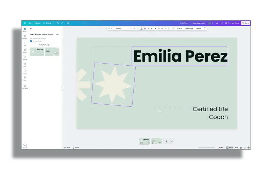Click the Share button
This screenshot has height=170, width=272.
point(245,23)
